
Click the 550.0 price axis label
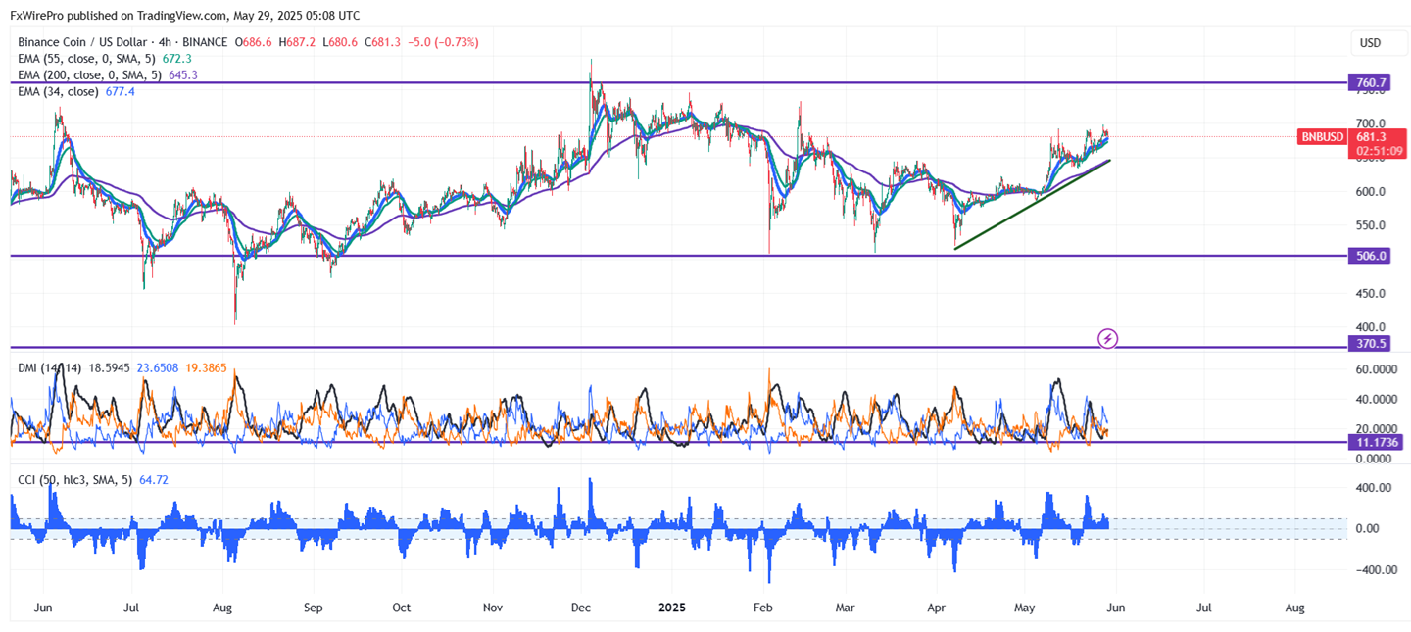(1370, 225)
